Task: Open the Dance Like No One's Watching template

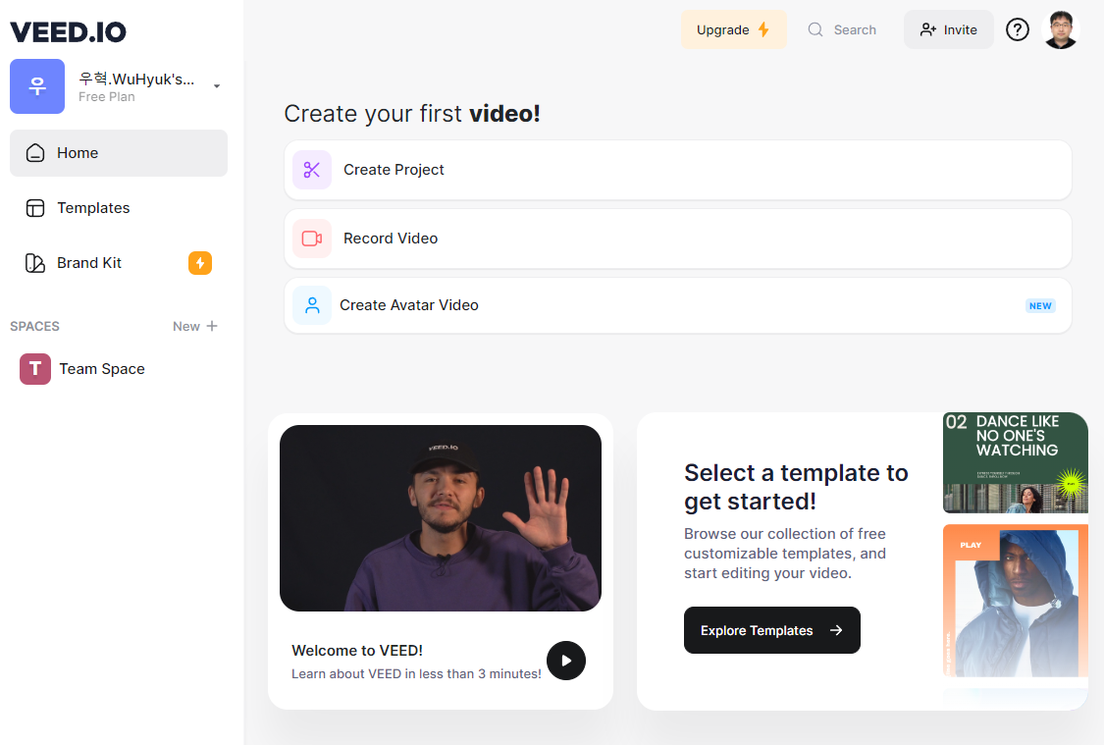Action: pos(1015,462)
